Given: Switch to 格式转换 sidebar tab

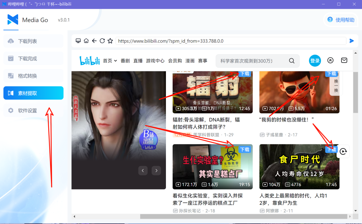Looking at the screenshot, I should pos(33,76).
